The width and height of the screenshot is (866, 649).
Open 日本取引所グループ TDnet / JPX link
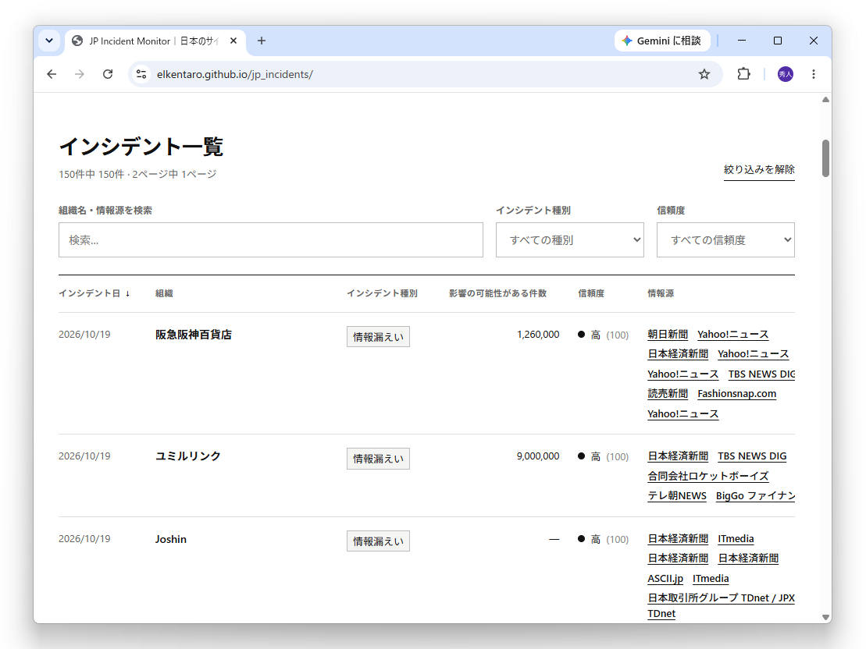pyautogui.click(x=722, y=598)
